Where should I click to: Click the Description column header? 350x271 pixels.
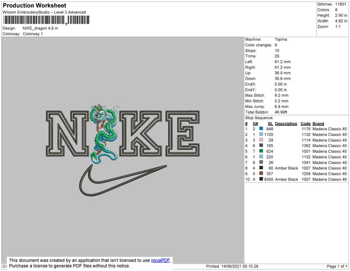(286, 124)
